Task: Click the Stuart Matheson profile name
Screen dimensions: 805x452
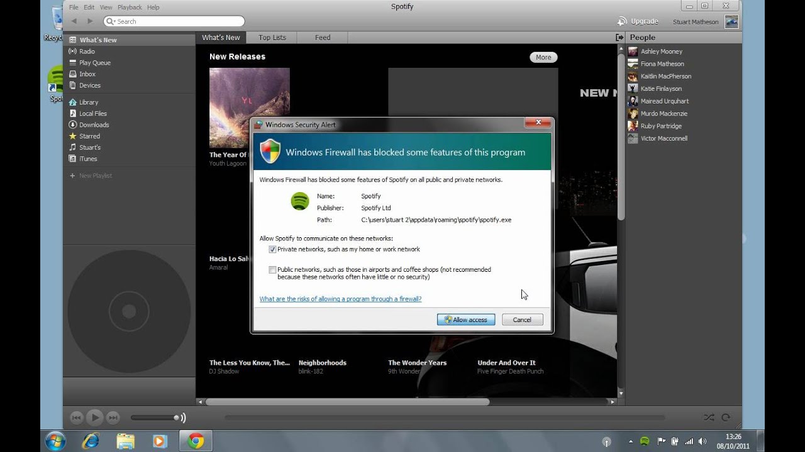Action: tap(696, 22)
